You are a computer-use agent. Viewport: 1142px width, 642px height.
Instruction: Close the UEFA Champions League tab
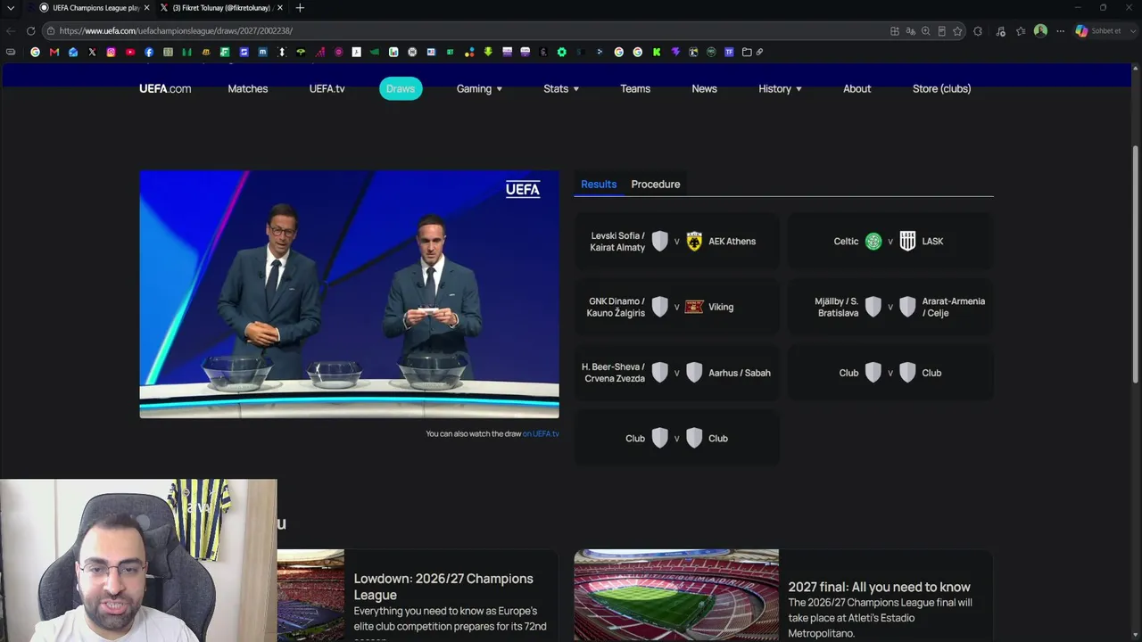[x=146, y=8]
